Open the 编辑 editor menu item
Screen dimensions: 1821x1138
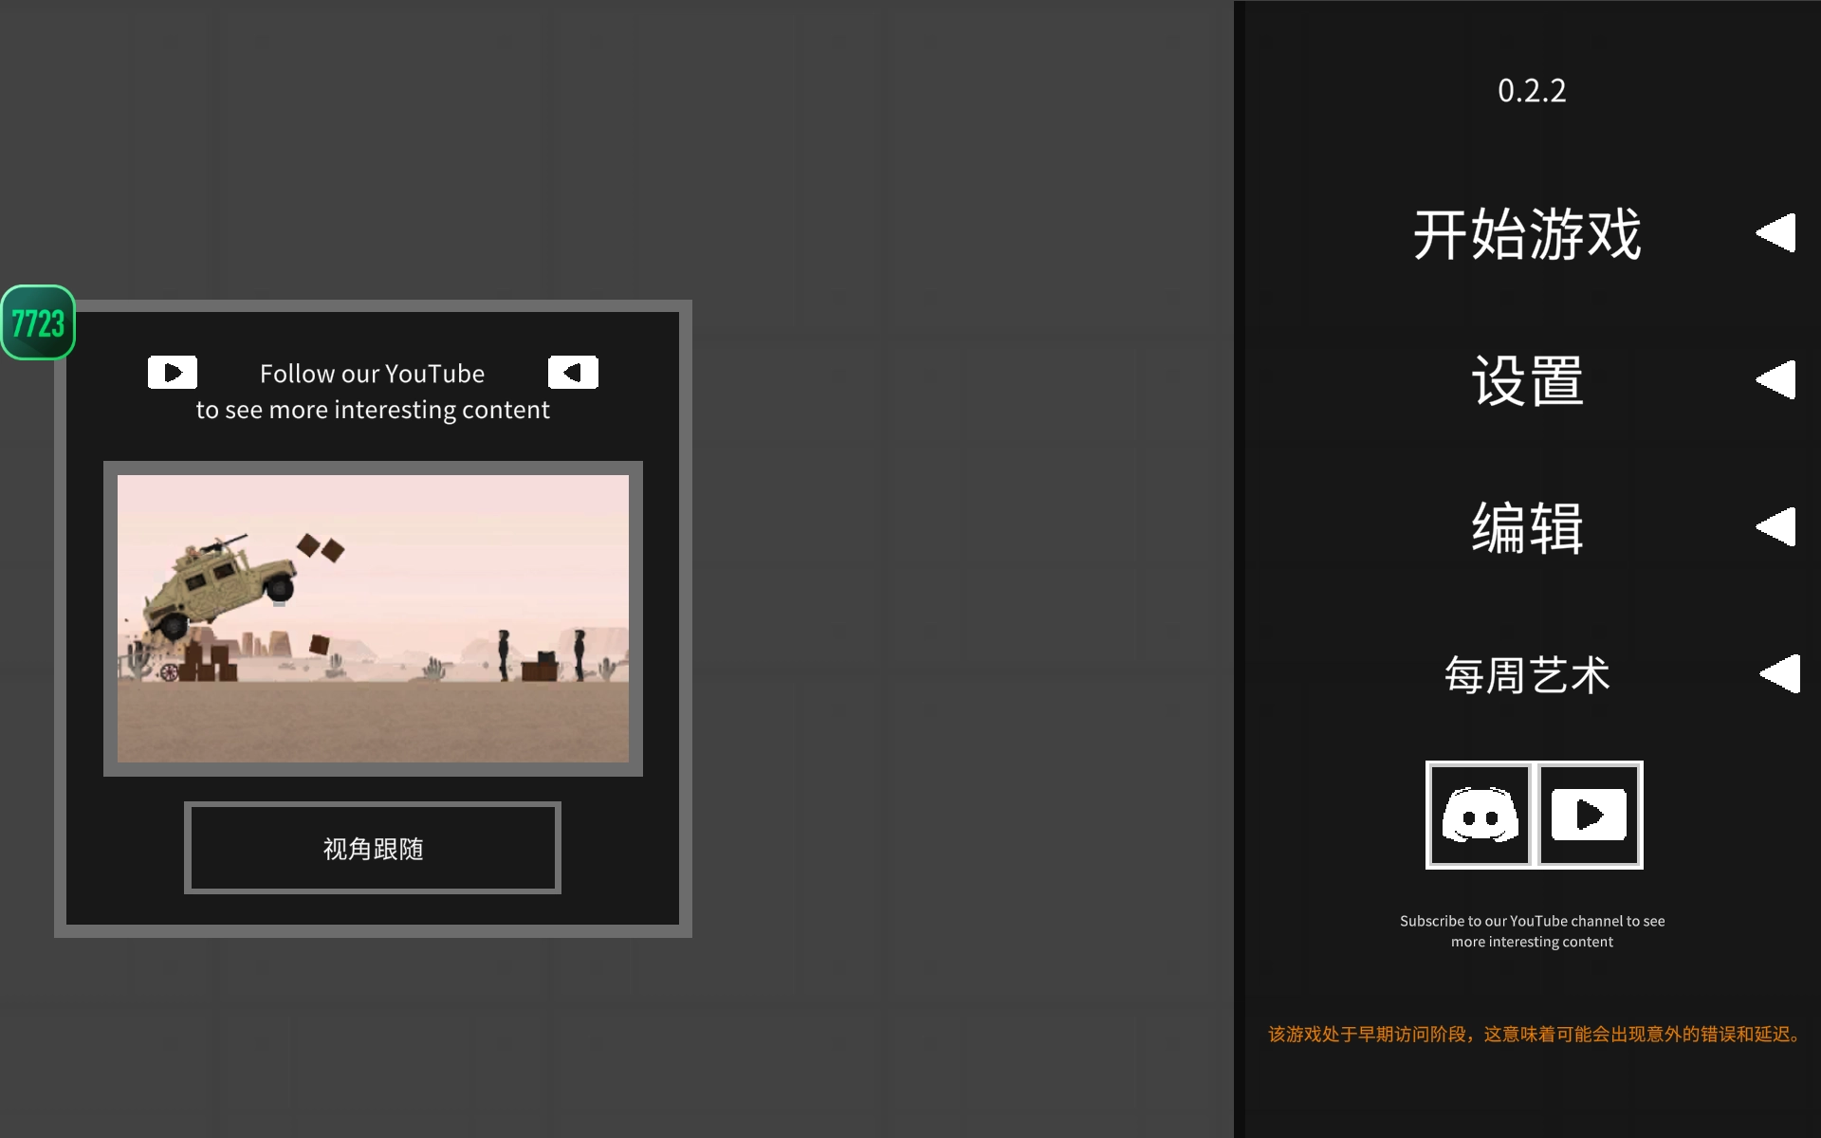(x=1527, y=528)
